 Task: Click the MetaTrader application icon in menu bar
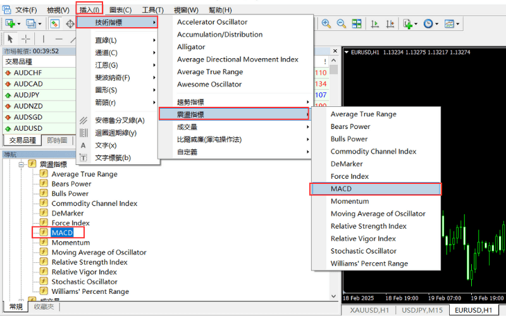(6, 9)
